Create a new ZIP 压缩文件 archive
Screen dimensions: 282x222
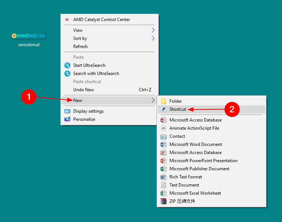click(x=212, y=201)
